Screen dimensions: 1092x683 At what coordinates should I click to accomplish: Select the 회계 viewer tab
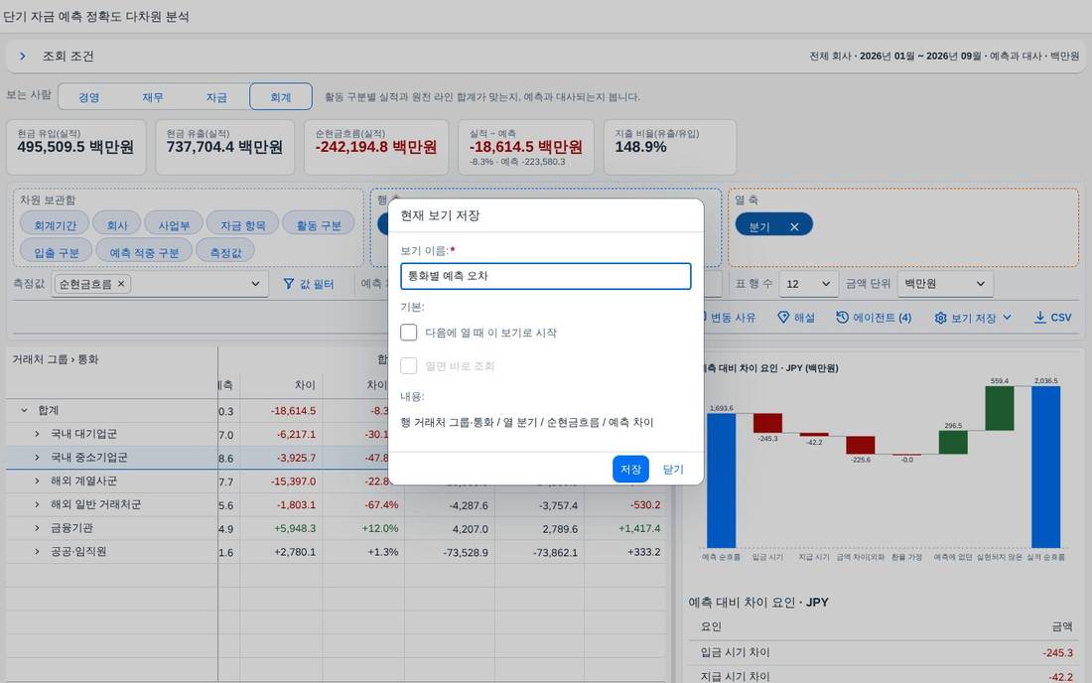(281, 96)
